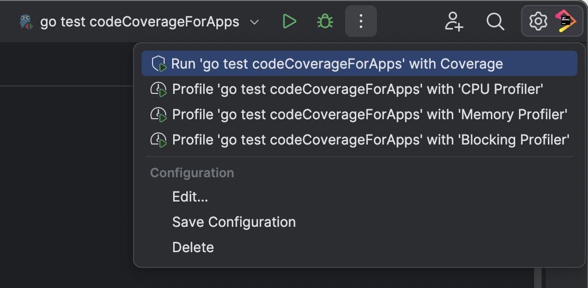Open 'go test codeCoverageForApps' configuration selector
The image size is (588, 288).
coord(139,22)
